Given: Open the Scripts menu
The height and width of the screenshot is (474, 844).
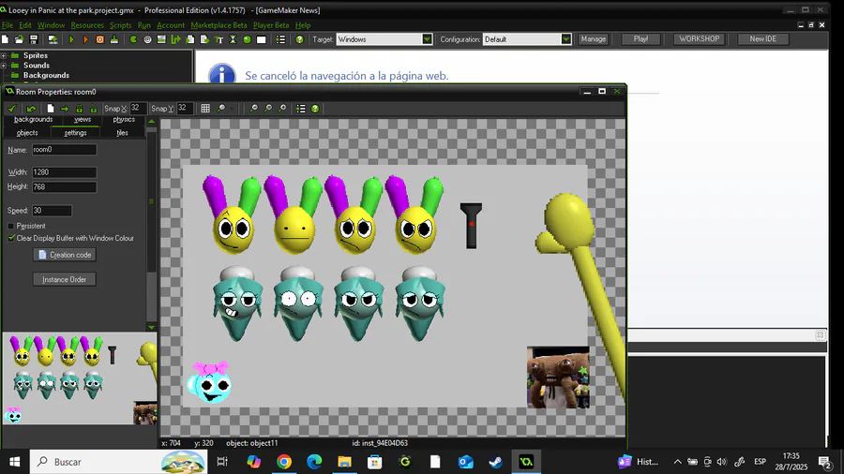Looking at the screenshot, I should tap(121, 25).
